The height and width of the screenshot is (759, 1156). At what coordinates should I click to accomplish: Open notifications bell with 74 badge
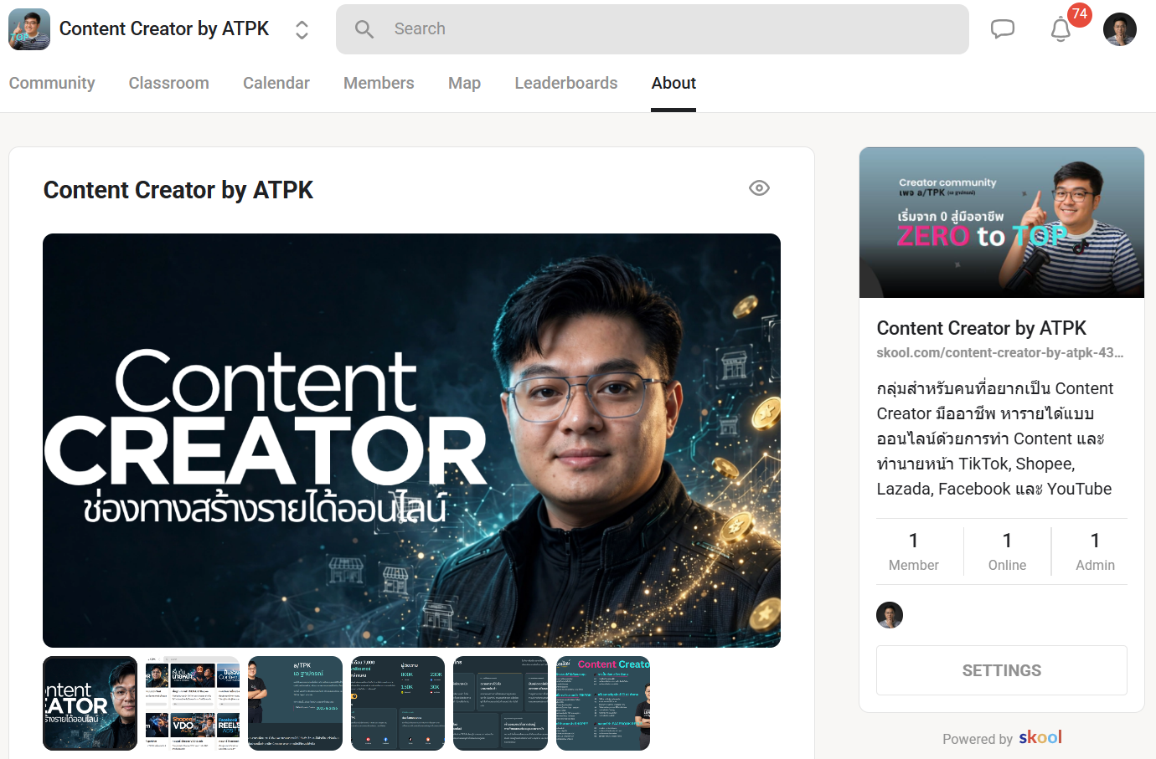click(1061, 29)
